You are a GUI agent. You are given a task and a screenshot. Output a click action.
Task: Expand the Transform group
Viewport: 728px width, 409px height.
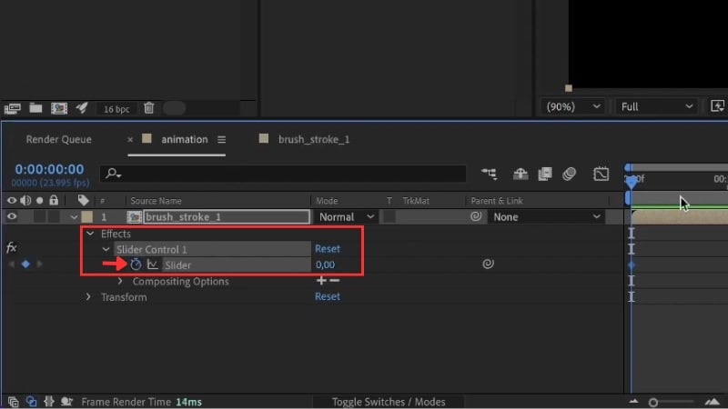88,297
